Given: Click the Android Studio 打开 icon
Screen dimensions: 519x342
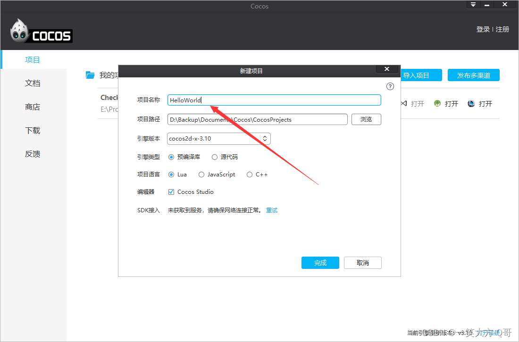Looking at the screenshot, I should 436,103.
